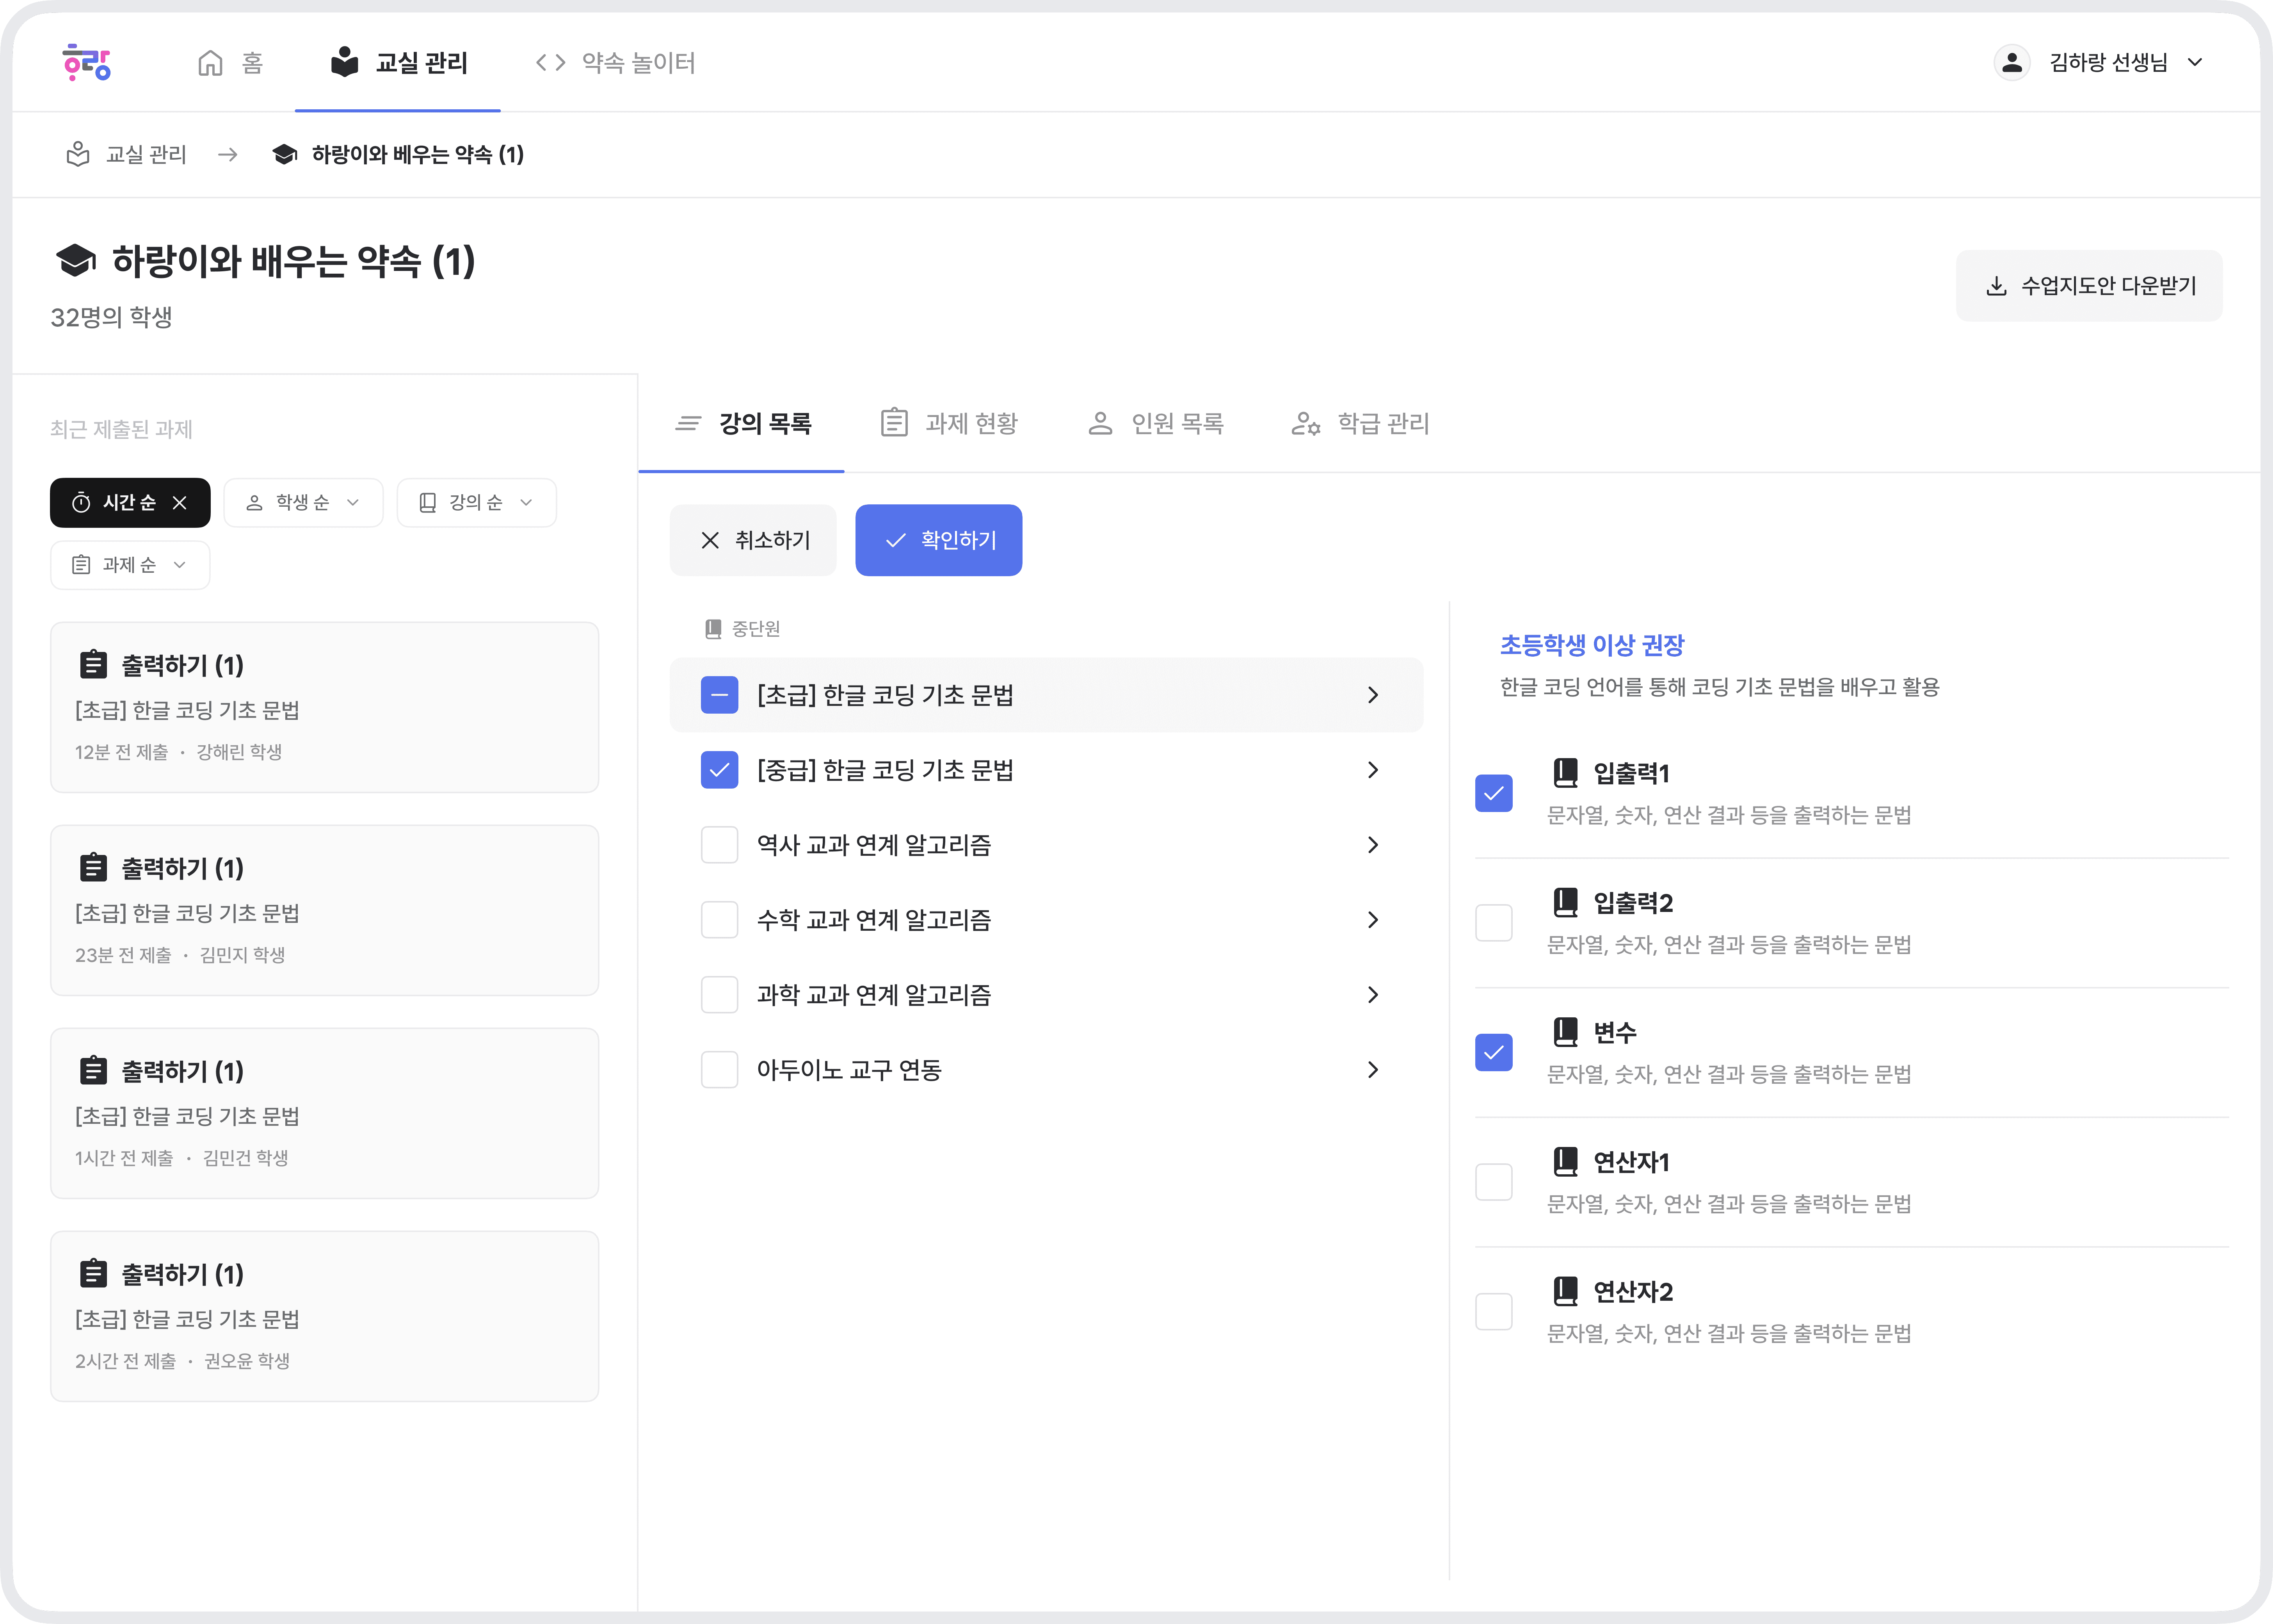
Task: Click the person-gear icon on 학급 관리 tab
Action: (1305, 424)
